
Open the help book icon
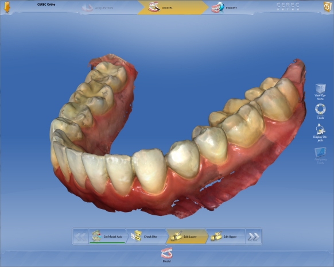click(327, 7)
